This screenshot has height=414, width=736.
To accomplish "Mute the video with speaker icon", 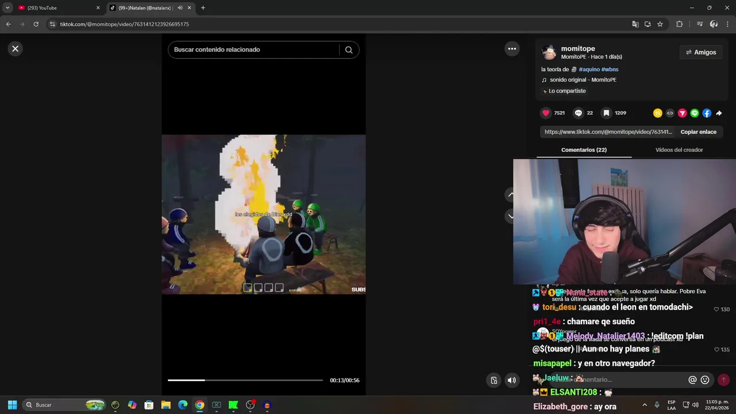I will (x=512, y=380).
